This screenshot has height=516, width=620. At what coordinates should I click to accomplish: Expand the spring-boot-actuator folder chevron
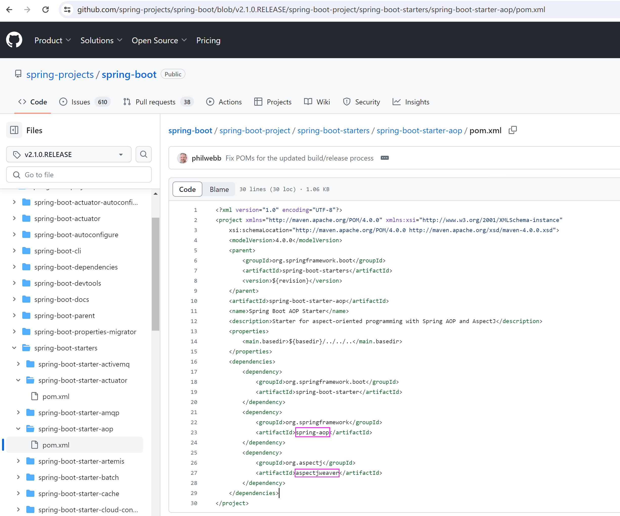click(14, 219)
